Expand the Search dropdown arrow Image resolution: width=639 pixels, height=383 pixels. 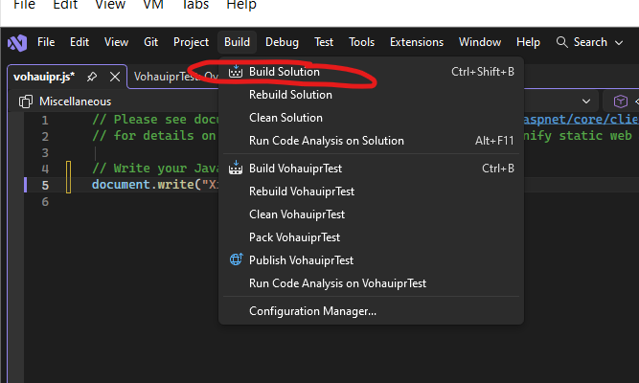click(617, 42)
